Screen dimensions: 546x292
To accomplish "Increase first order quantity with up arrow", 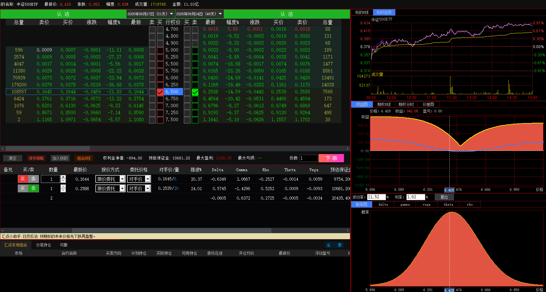I will (63, 177).
